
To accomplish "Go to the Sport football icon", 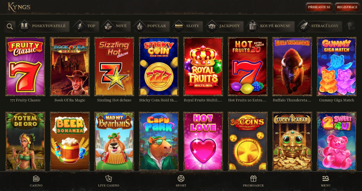I will click(x=181, y=179).
